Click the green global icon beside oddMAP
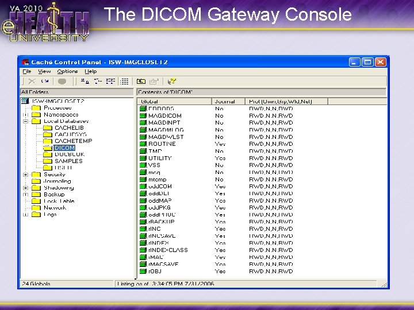Viewport: 414px width, 310px height. pyautogui.click(x=143, y=200)
